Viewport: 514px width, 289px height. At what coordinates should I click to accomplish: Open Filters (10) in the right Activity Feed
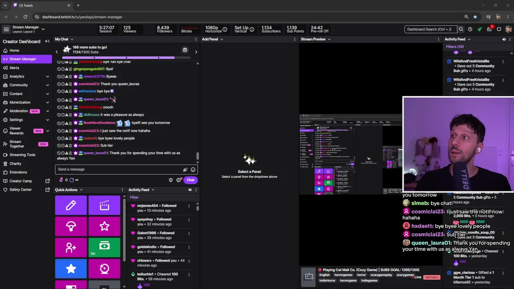click(x=455, y=47)
